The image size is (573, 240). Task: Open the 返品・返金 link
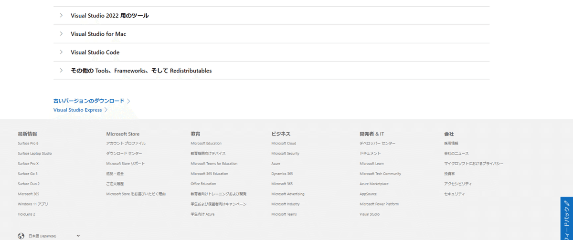pos(115,174)
